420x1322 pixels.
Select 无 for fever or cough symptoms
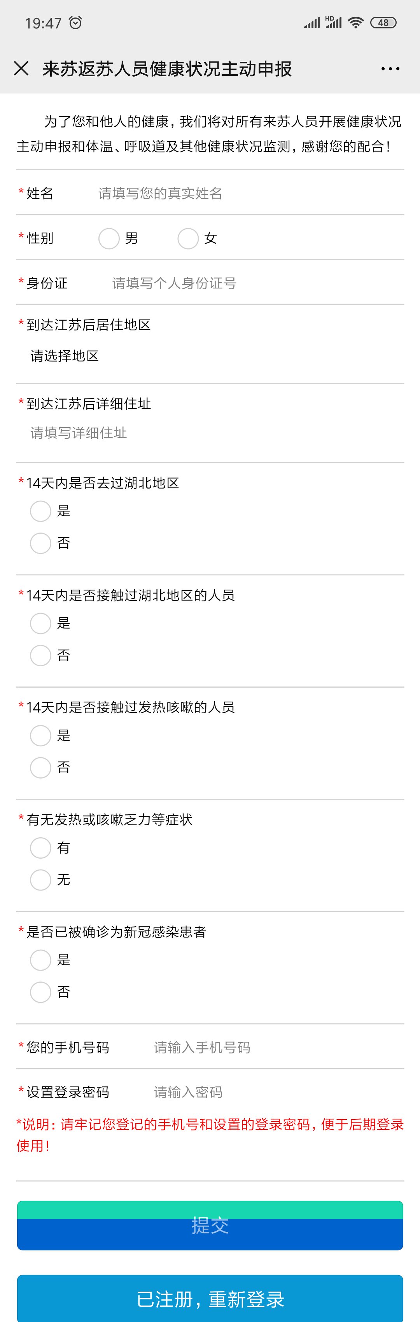click(x=40, y=880)
